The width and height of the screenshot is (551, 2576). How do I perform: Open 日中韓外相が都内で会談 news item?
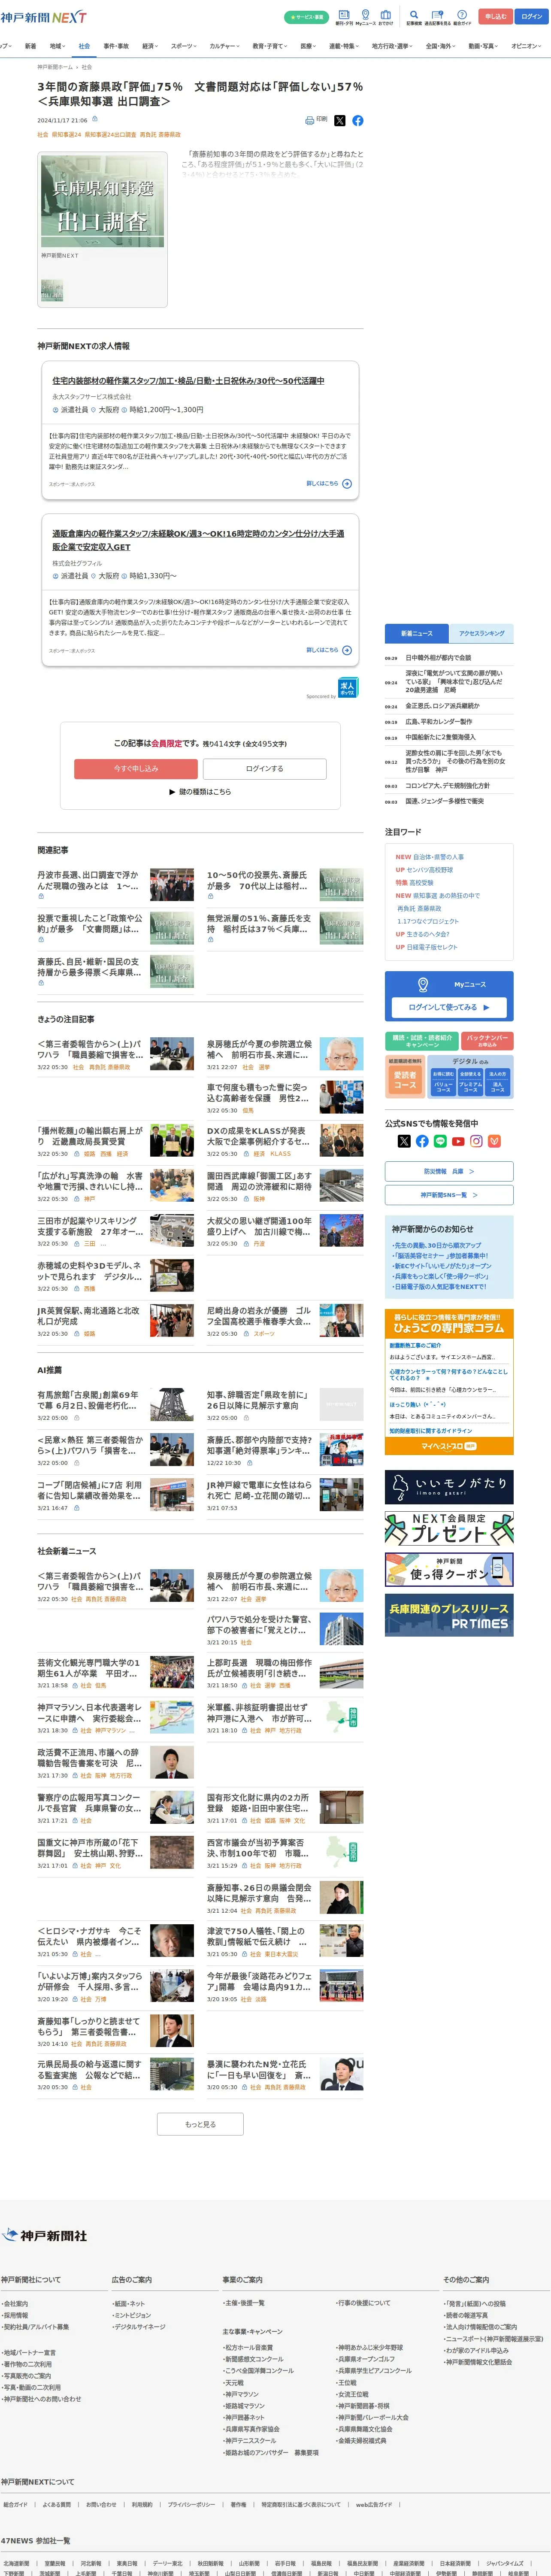[x=438, y=658]
